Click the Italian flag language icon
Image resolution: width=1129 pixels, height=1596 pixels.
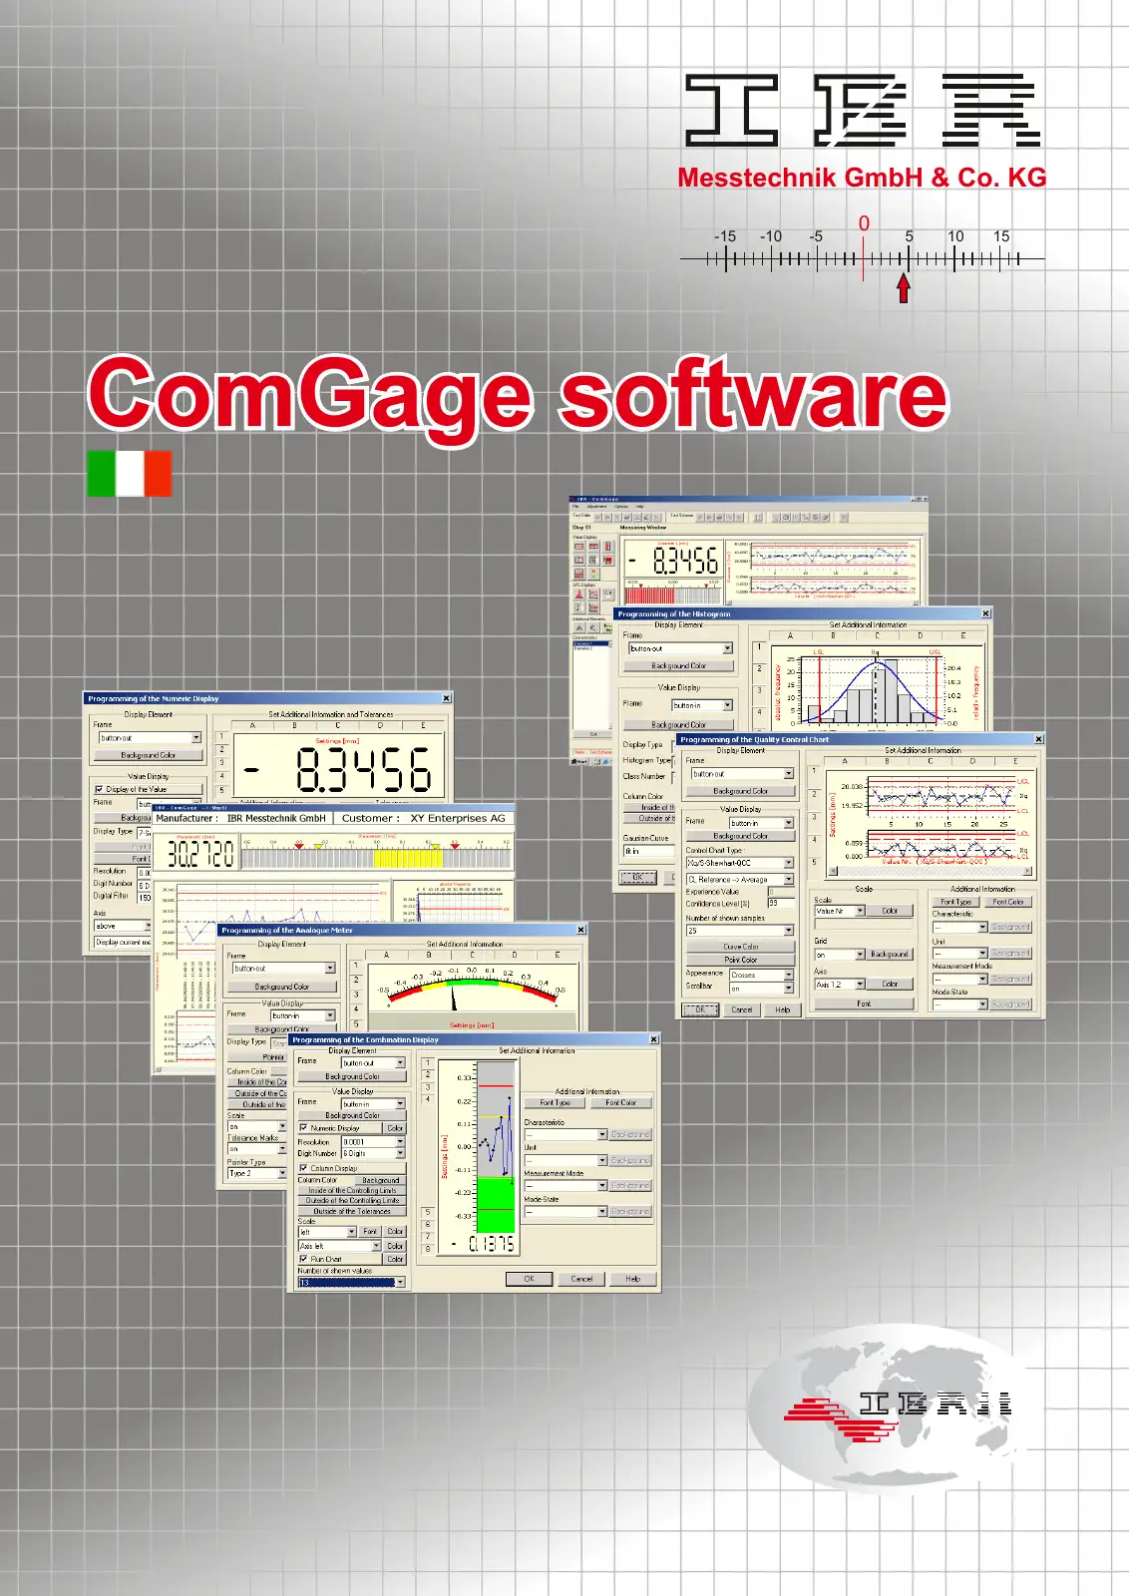pos(130,473)
